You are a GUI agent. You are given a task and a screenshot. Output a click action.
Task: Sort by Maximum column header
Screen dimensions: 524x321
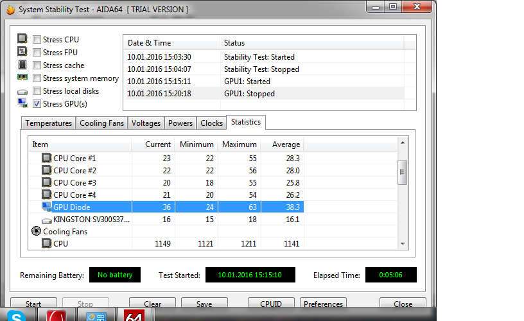click(240, 144)
